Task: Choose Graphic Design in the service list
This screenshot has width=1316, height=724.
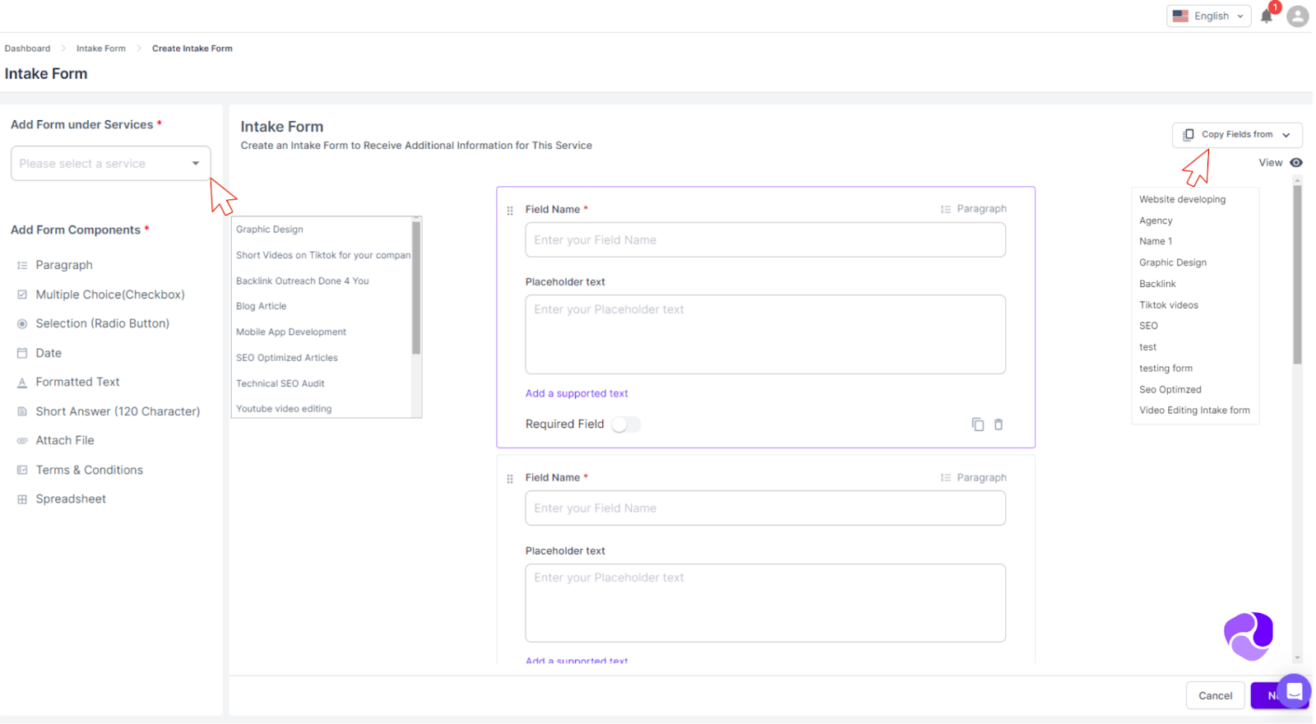Action: [x=270, y=230]
